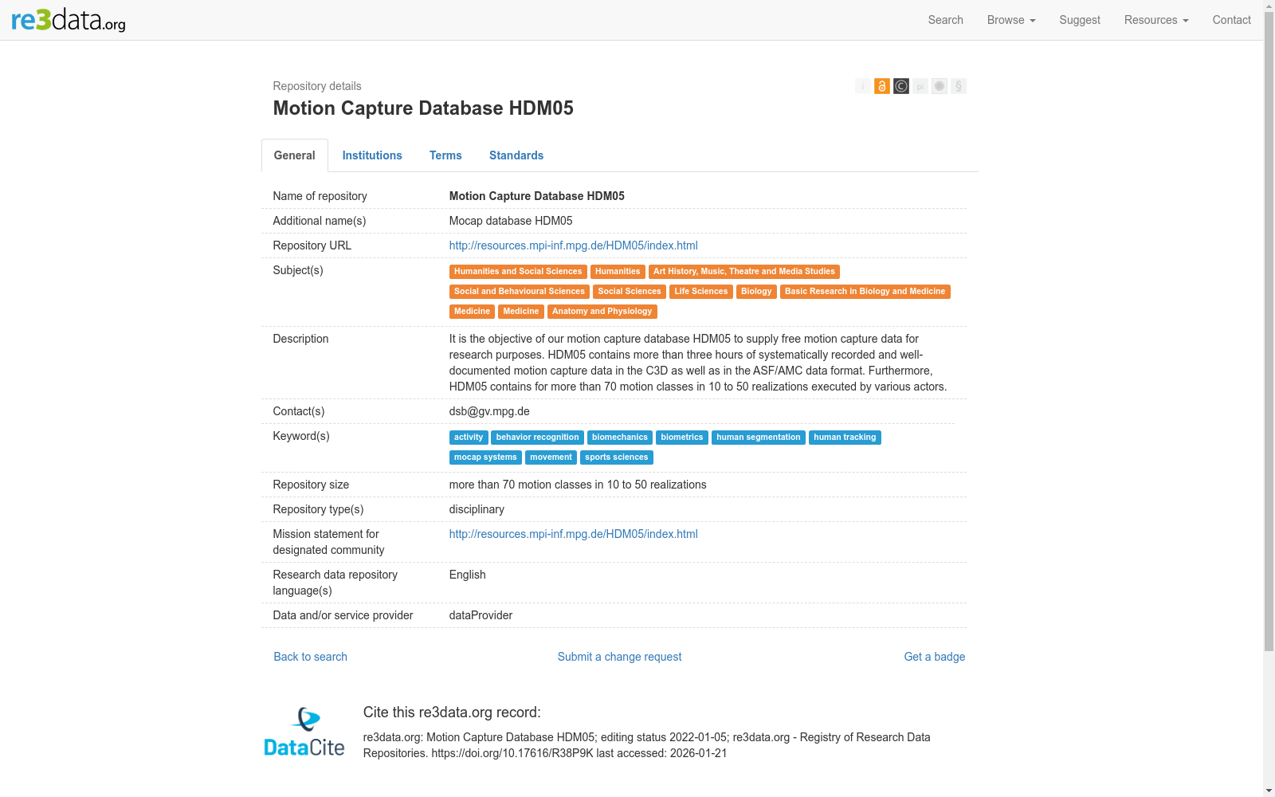Click the page's vertical scrollbar thumb
This screenshot has width=1275, height=797.
point(1269,332)
